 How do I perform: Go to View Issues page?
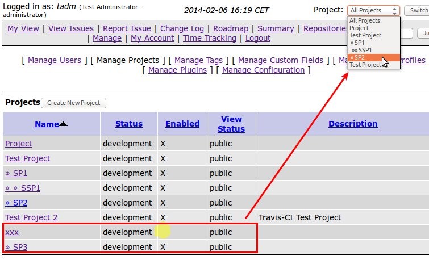coord(71,28)
